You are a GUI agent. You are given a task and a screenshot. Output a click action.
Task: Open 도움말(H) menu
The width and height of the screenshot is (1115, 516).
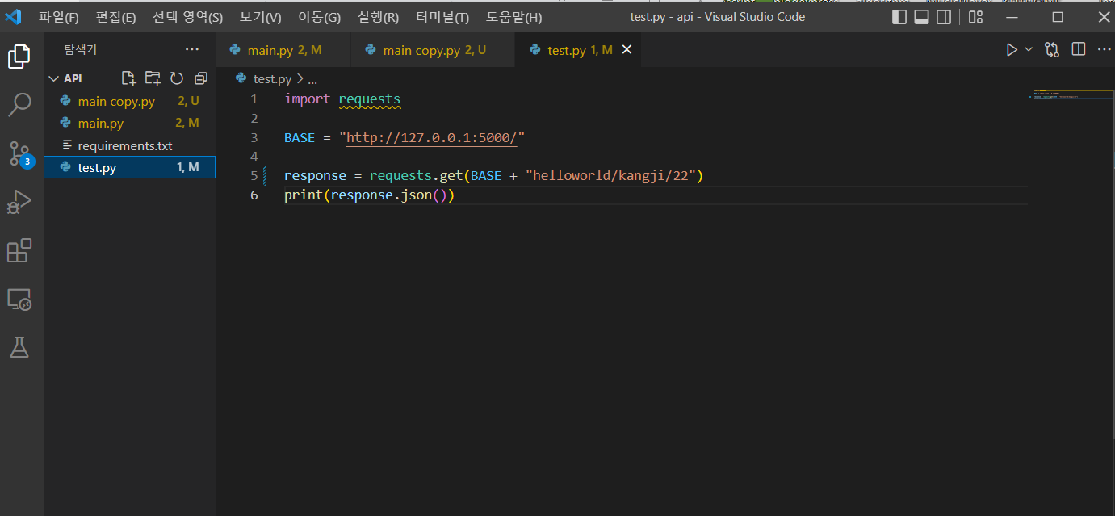[514, 17]
